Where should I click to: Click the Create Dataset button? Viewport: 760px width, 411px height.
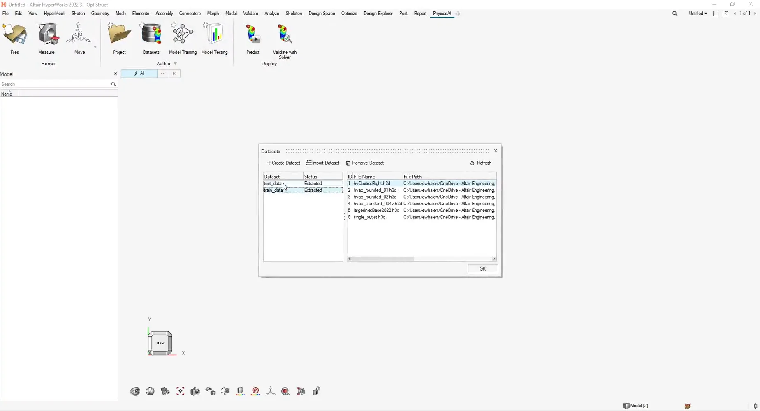pos(283,163)
